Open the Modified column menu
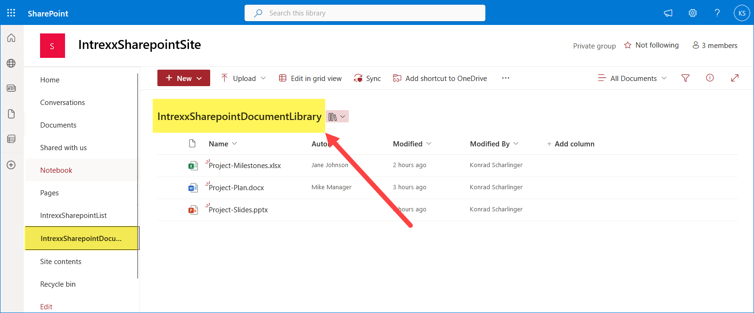754x313 pixels. (x=412, y=144)
